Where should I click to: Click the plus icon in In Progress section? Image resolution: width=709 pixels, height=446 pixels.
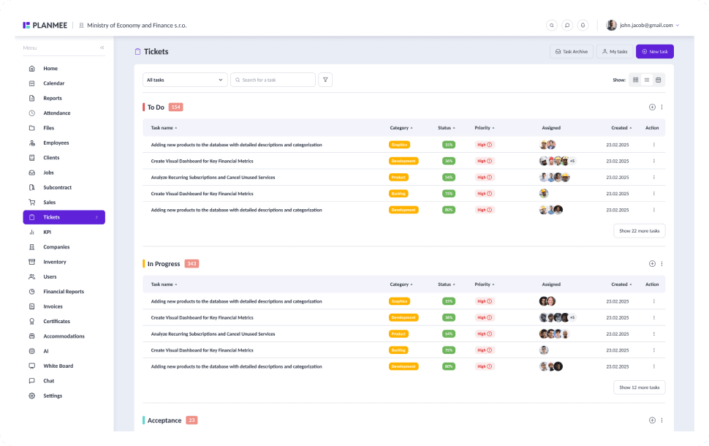[652, 264]
